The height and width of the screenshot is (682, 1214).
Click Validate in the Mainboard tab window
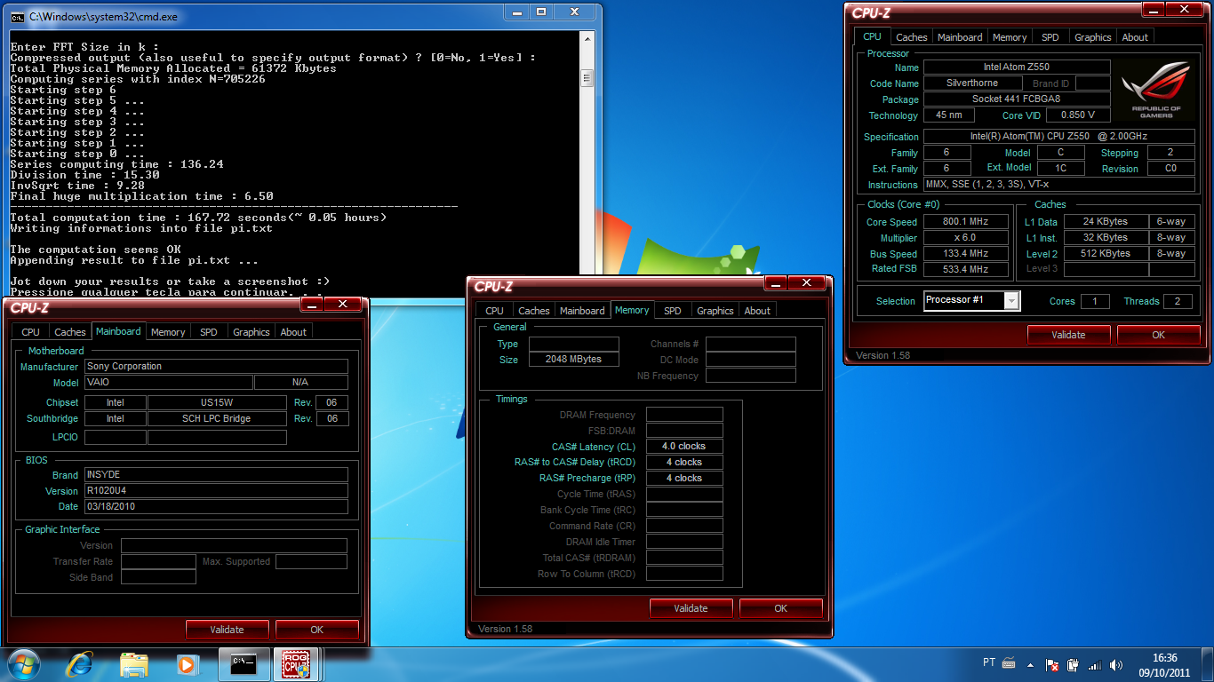pyautogui.click(x=227, y=630)
